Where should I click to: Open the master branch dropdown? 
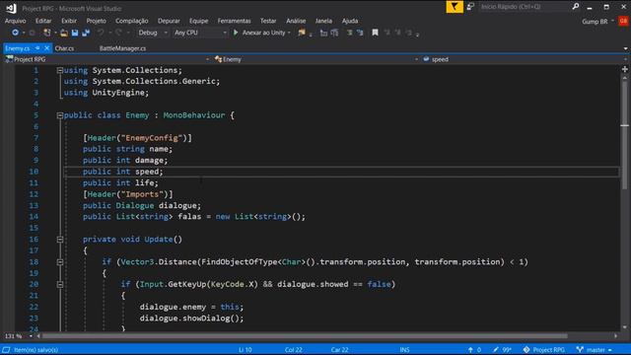594,350
